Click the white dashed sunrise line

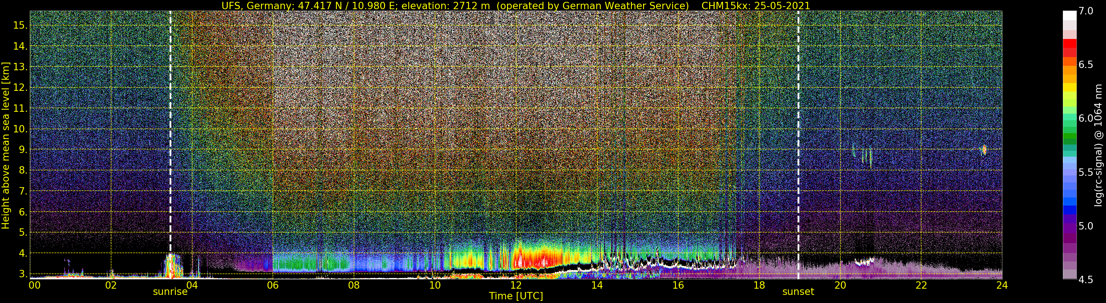[x=170, y=129]
